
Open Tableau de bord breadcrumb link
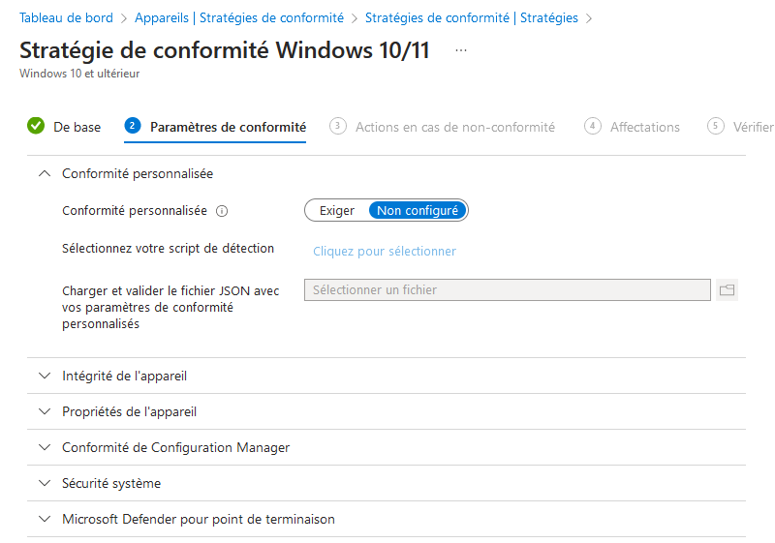pyautogui.click(x=66, y=17)
